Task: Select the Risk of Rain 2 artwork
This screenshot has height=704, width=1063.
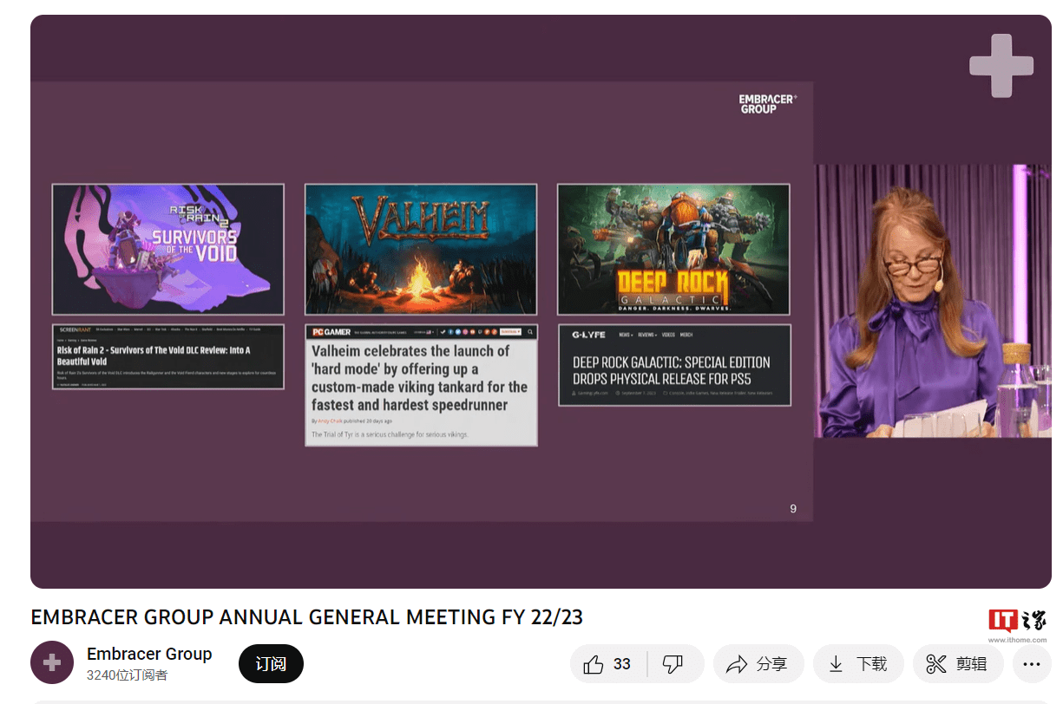Action: tap(168, 250)
